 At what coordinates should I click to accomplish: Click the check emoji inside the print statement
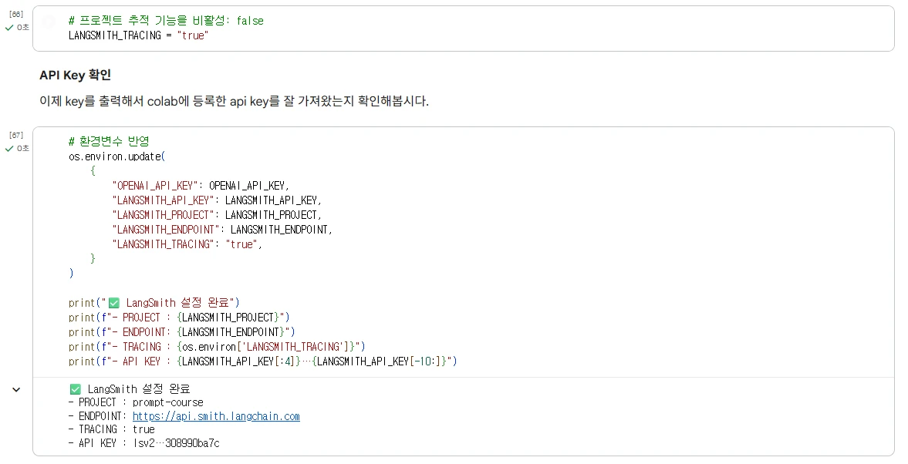point(114,303)
